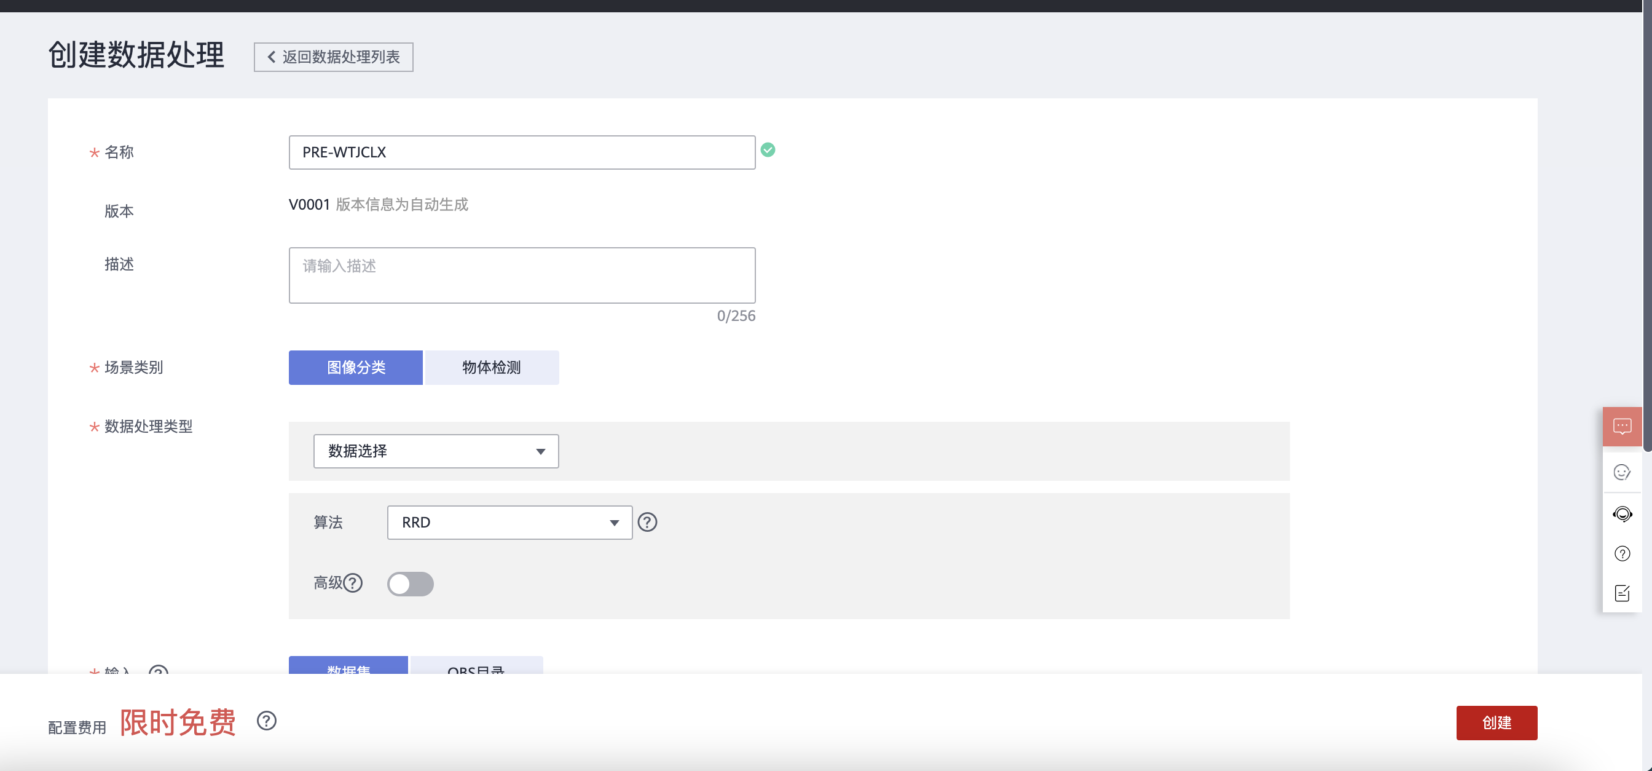
Task: Open the edit note icon in the sidebar
Action: coord(1622,593)
